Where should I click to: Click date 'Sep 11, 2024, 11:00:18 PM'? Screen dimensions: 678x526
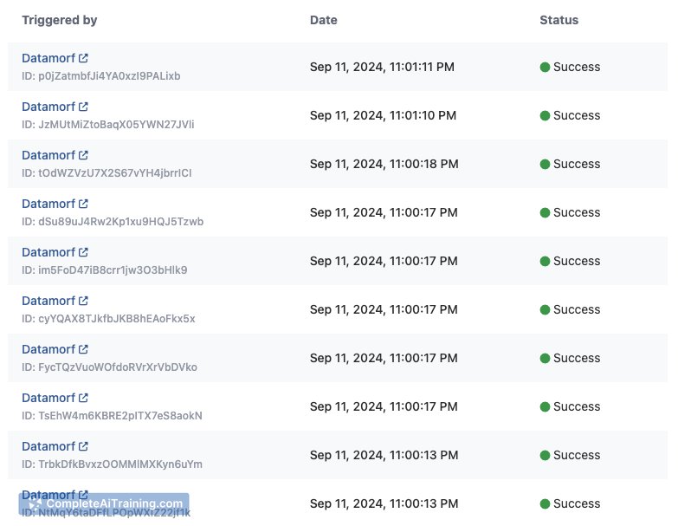384,164
